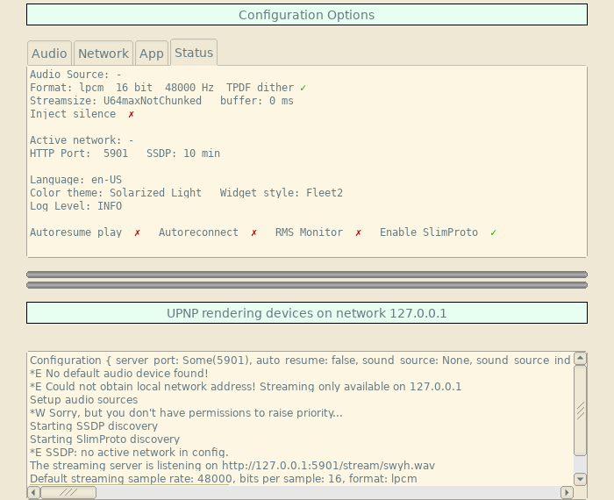This screenshot has width=614, height=500.
Task: Click the 'Active network: -' line
Action: (82, 140)
